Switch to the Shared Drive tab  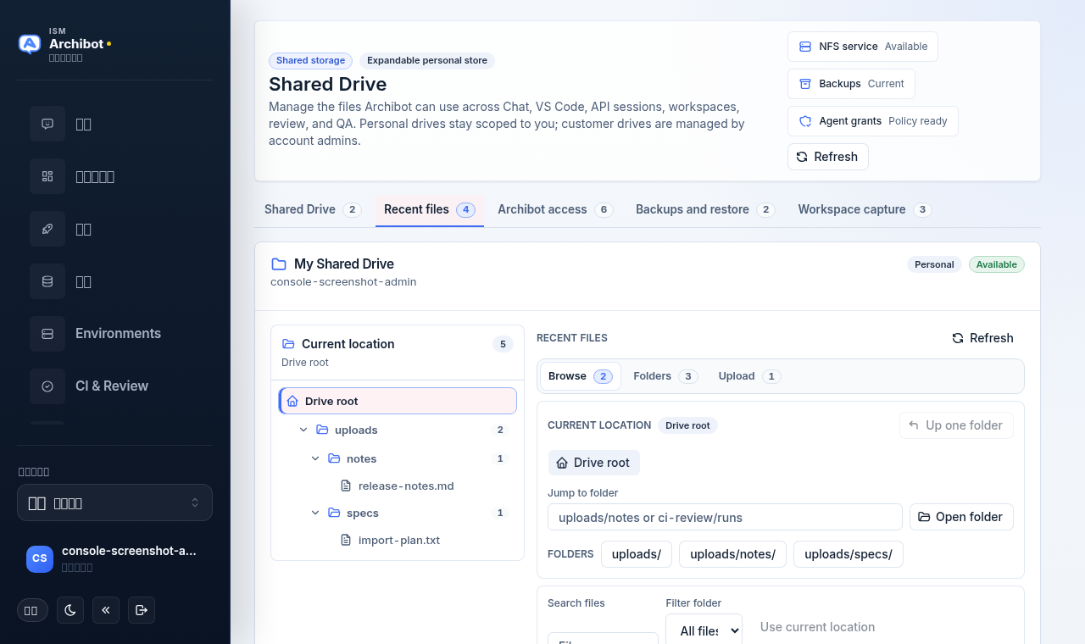(x=313, y=209)
